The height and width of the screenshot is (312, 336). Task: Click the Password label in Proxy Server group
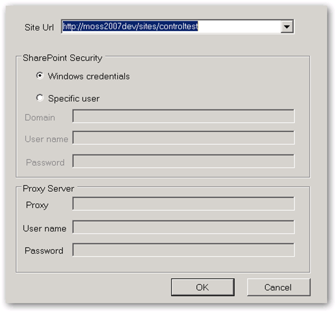(44, 251)
